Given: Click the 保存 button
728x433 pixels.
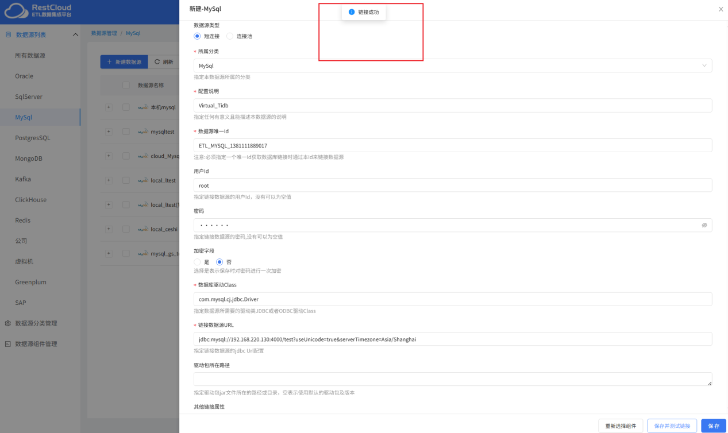Looking at the screenshot, I should (714, 426).
